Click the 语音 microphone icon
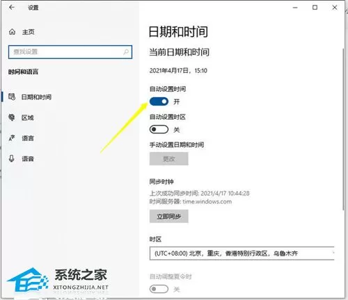Image resolution: width=348 pixels, height=300 pixels. coord(12,158)
